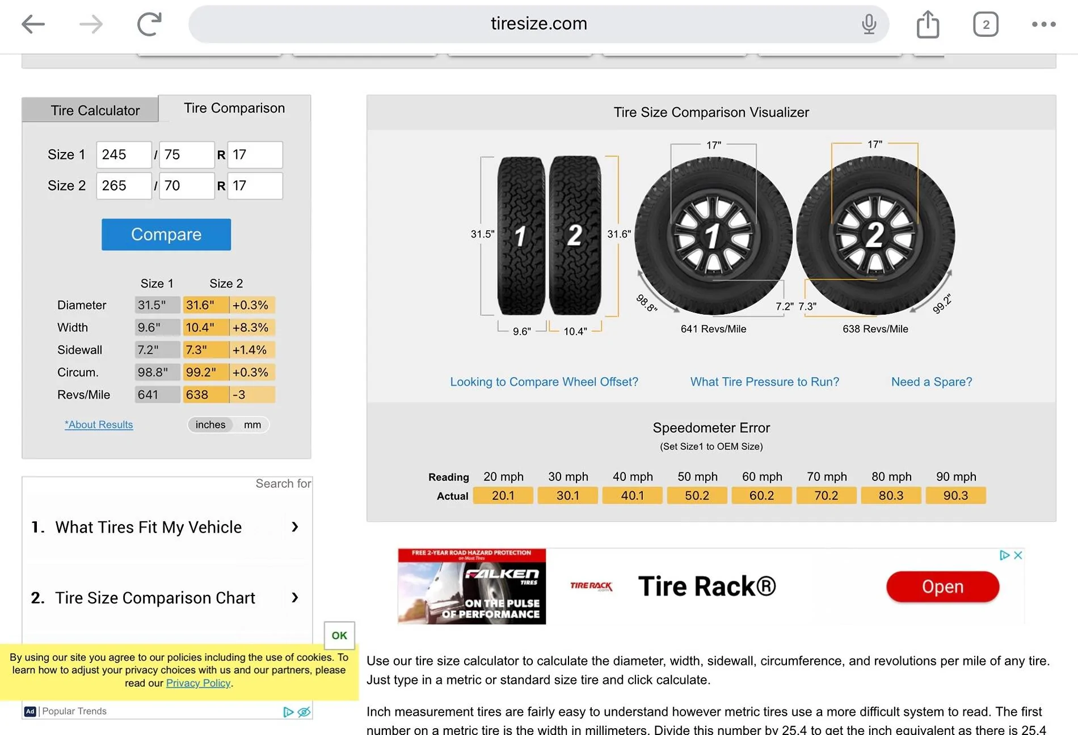Open Looking to Compare Wheel Offset link
The width and height of the screenshot is (1078, 735).
tap(544, 382)
